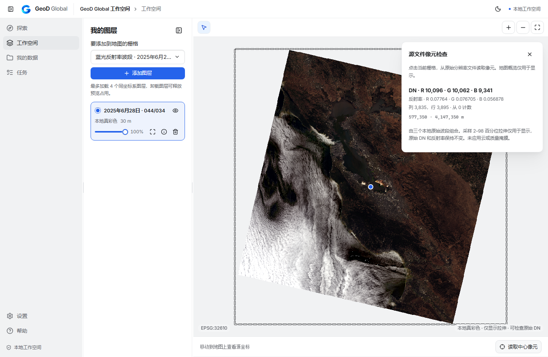Screen dimensions: 548x357
Task: Open the 任务 list
Action: [41, 73]
